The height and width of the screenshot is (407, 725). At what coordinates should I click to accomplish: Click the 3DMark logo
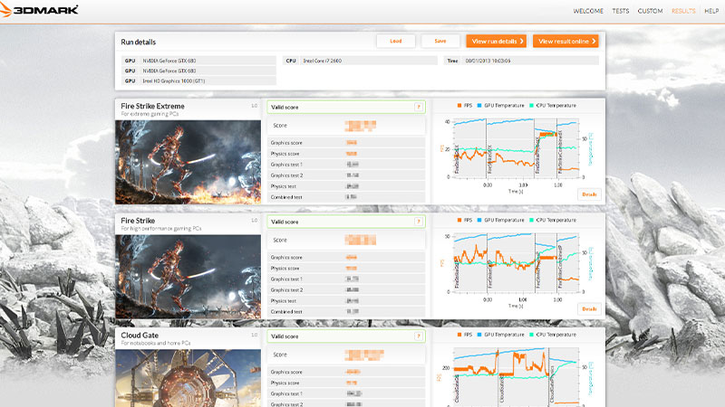click(39, 9)
